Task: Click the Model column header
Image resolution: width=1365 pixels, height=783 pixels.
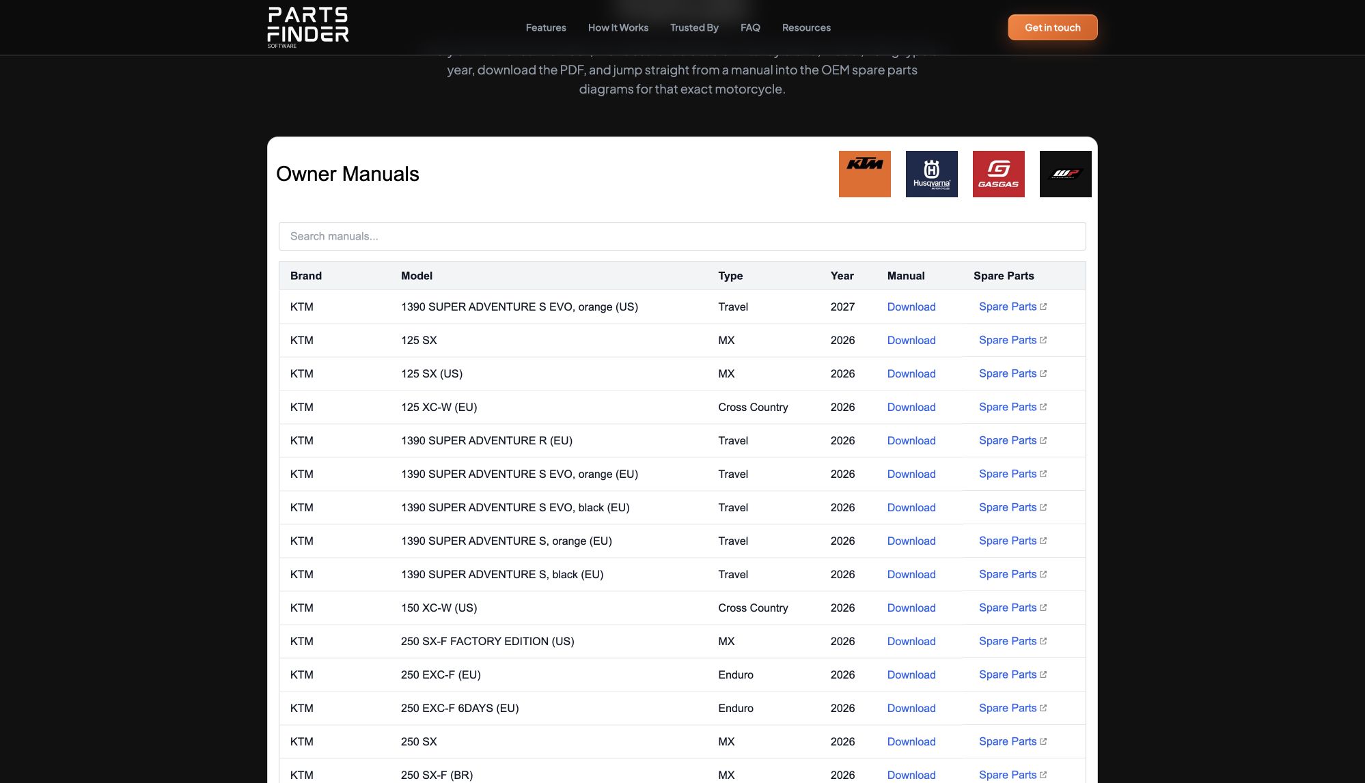Action: [417, 276]
